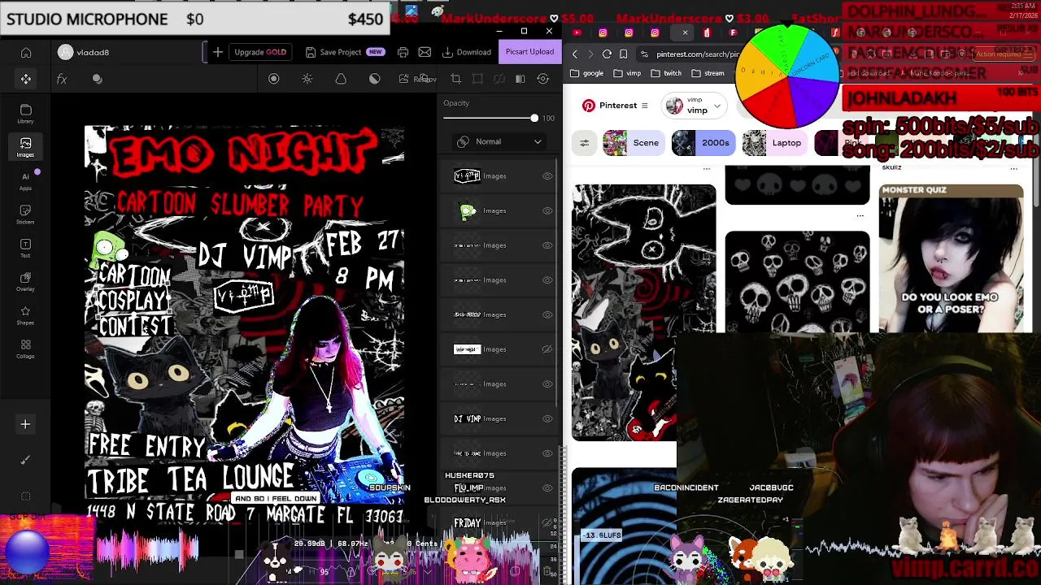
Task: Click the browser bookmark icon
Action: pos(623,54)
